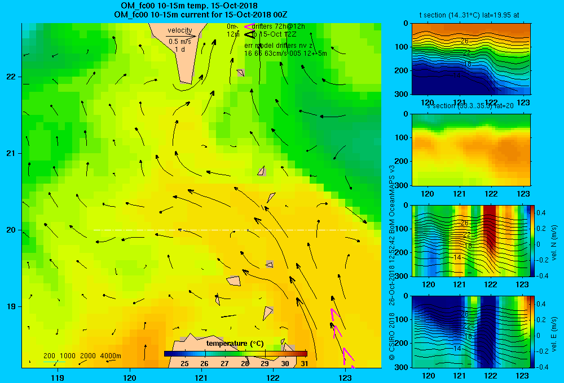
Task: Click the '© CSIRO 2018' copyright text
Action: (x=392, y=336)
